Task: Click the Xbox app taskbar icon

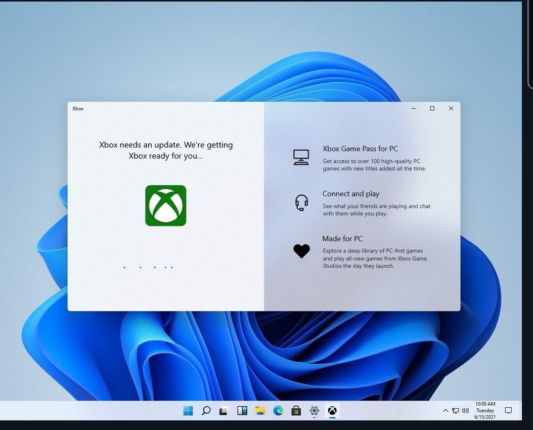Action: (332, 411)
